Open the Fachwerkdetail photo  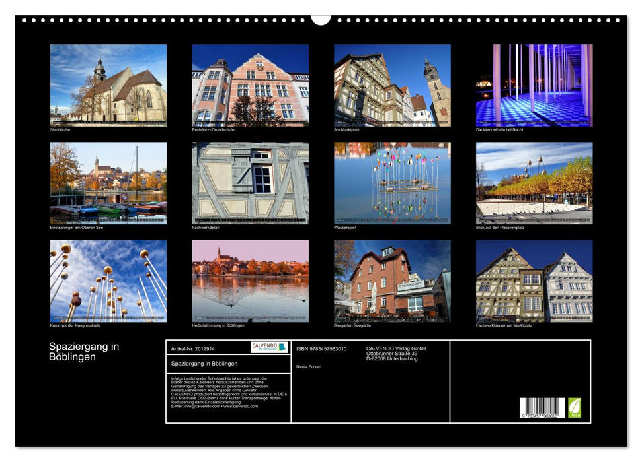tap(250, 183)
